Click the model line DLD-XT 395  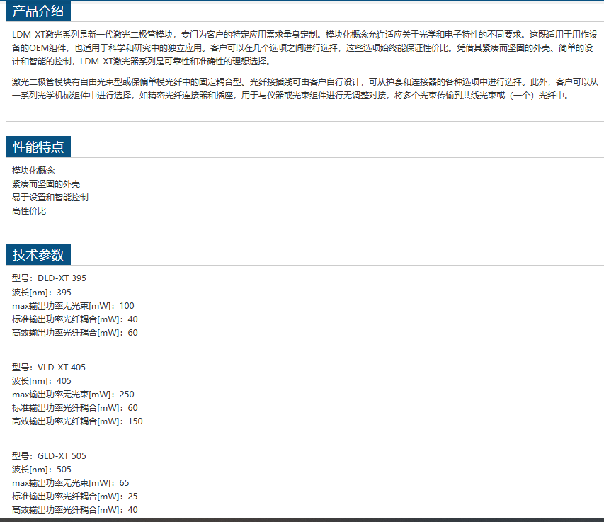coord(49,278)
